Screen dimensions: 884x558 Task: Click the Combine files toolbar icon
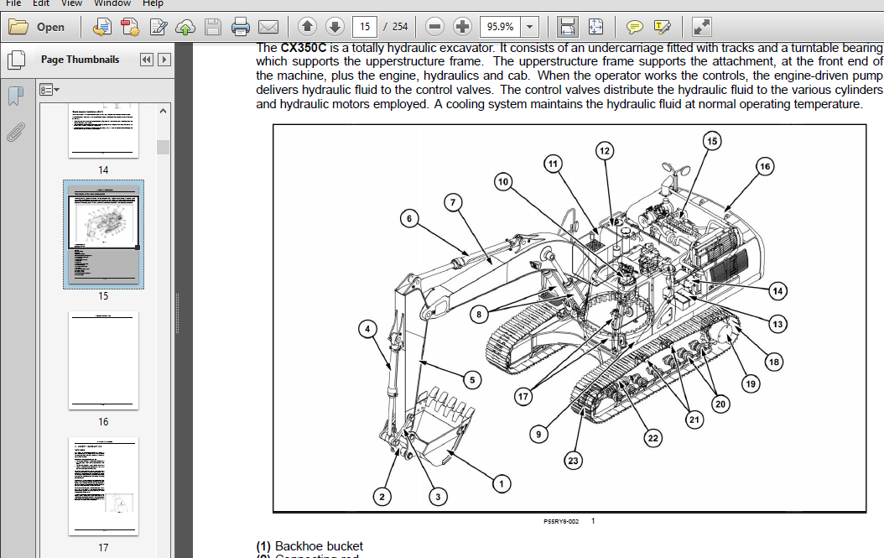pos(130,27)
